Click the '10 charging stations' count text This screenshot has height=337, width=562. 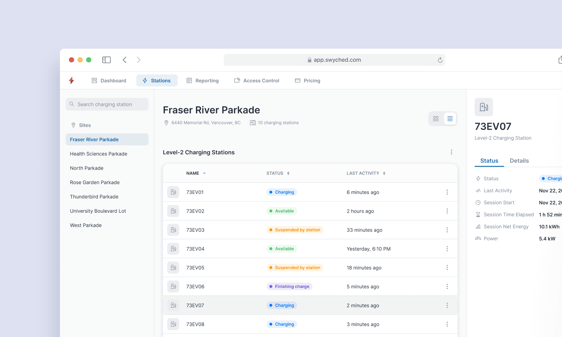coord(278,123)
